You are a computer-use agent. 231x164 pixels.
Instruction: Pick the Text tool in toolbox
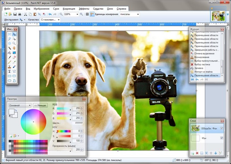pyautogui.click(x=10, y=71)
